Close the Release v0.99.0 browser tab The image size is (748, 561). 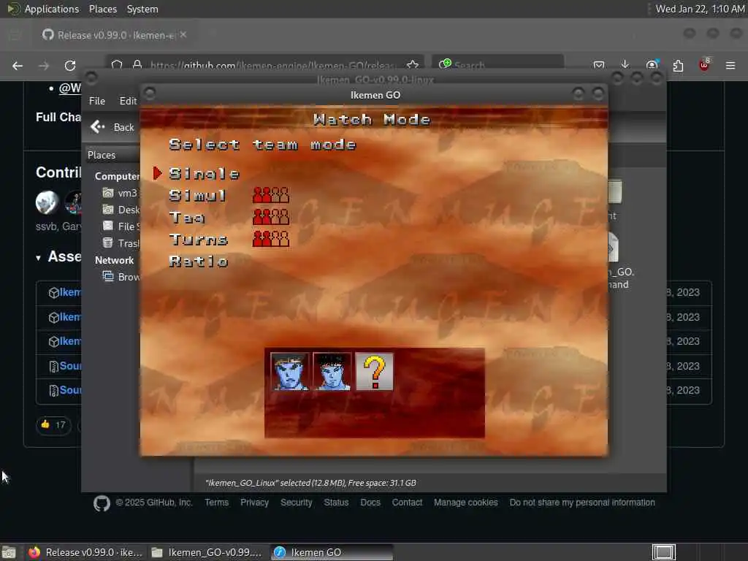pos(183,35)
